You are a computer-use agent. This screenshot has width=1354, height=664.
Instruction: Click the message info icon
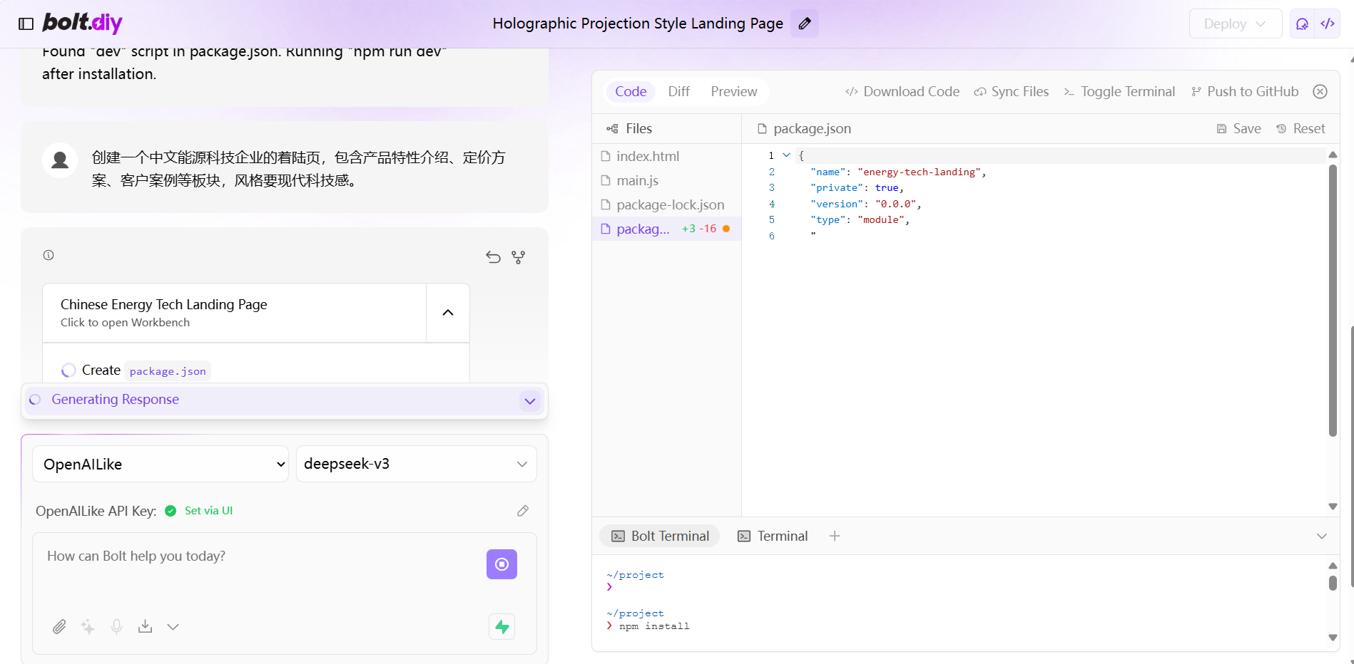point(49,255)
